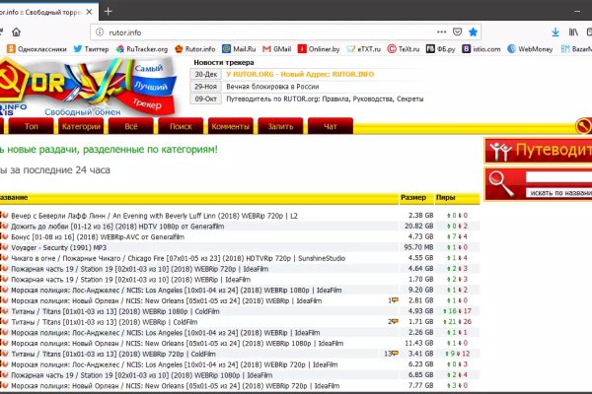Viewport: 592px width, 394px height.
Task: Open the Onliner.by bookmark
Action: pos(323,47)
